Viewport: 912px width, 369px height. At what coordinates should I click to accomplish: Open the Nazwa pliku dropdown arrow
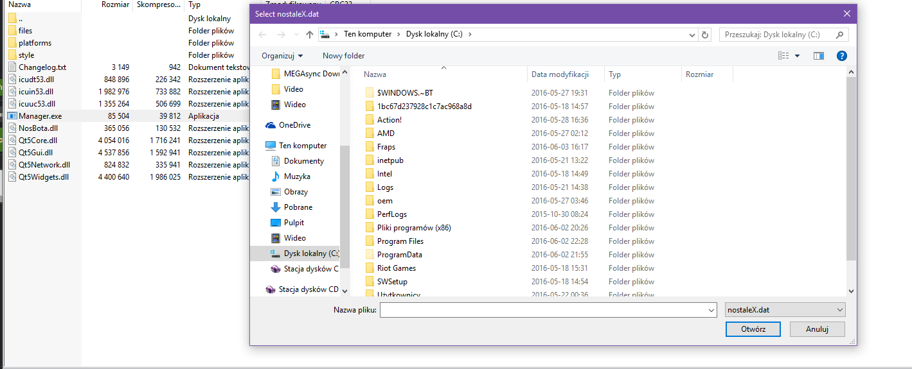pos(711,310)
